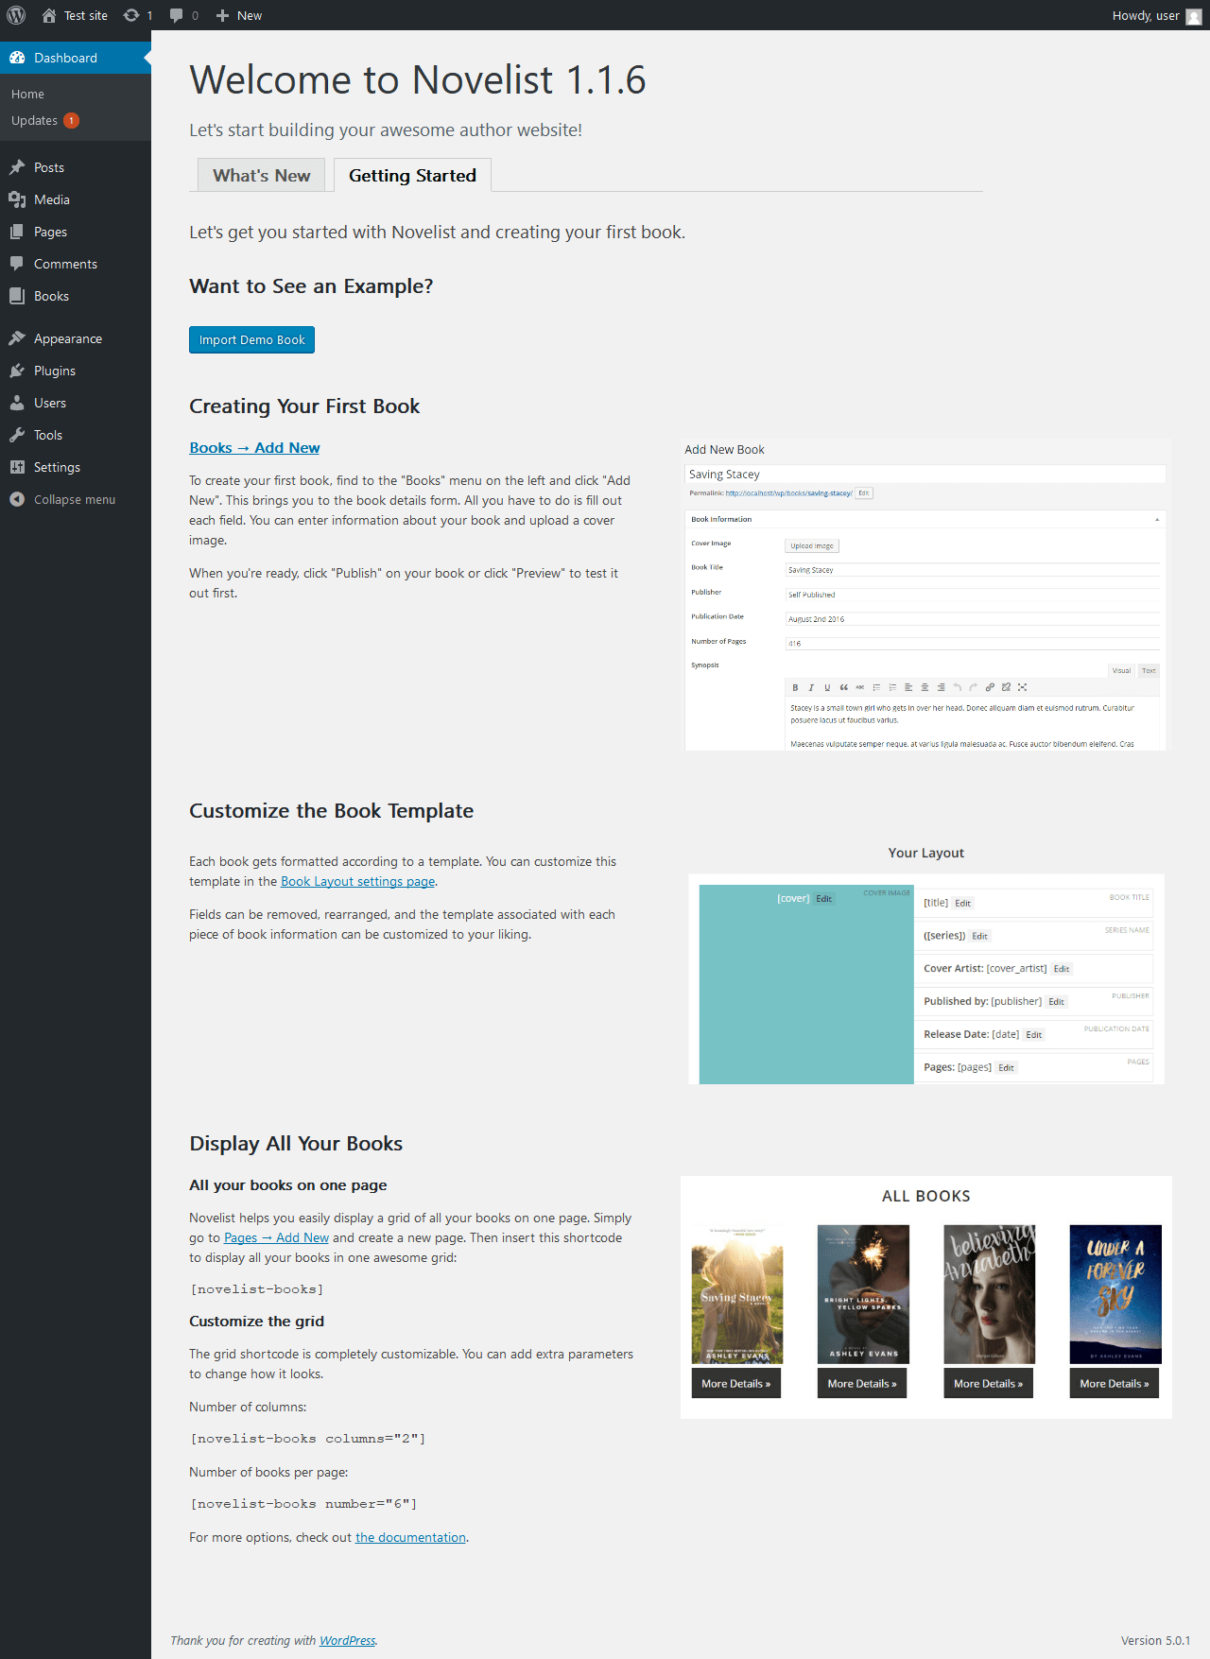Viewport: 1210px width, 1659px height.
Task: Open the documentation link
Action: pos(410,1537)
